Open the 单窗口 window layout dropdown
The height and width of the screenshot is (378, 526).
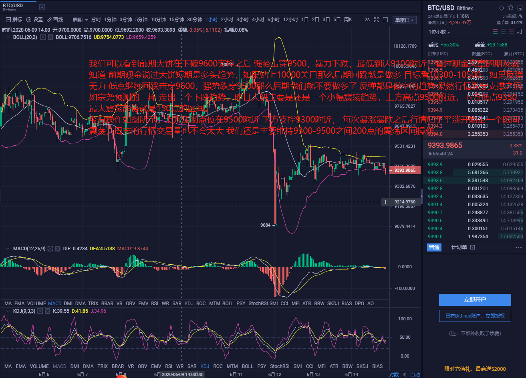pos(404,19)
